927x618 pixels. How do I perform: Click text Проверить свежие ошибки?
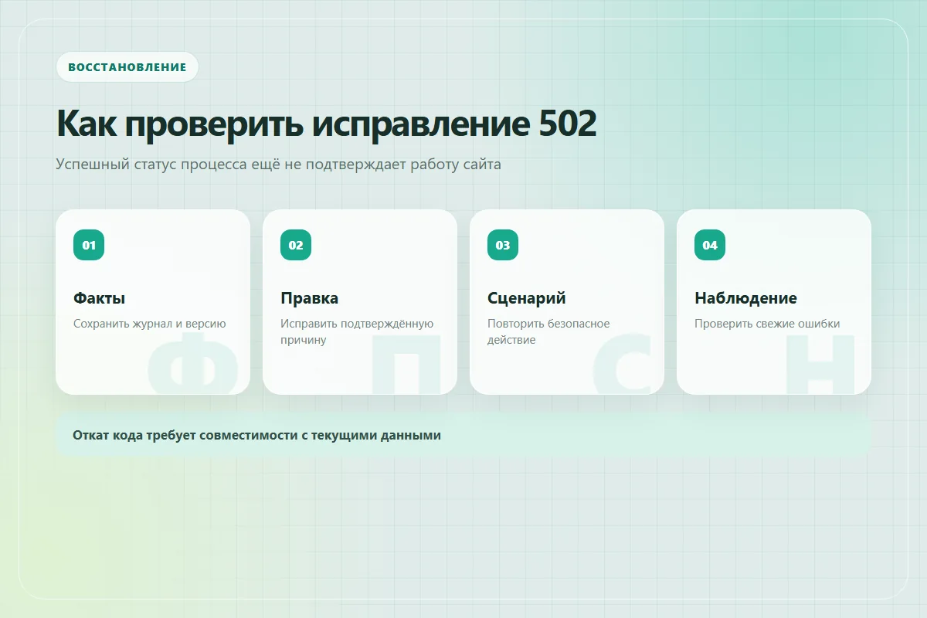coord(767,324)
